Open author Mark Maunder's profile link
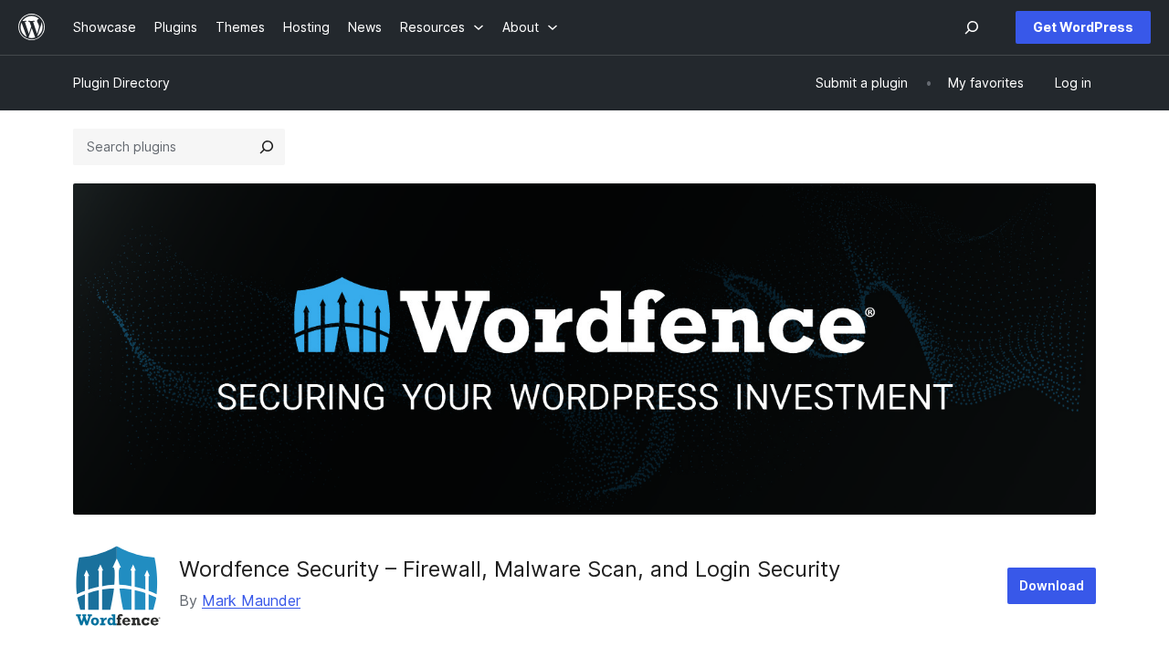The image size is (1169, 657). 251,600
